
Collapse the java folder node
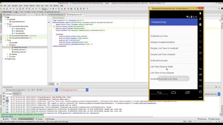[x=6, y=24]
